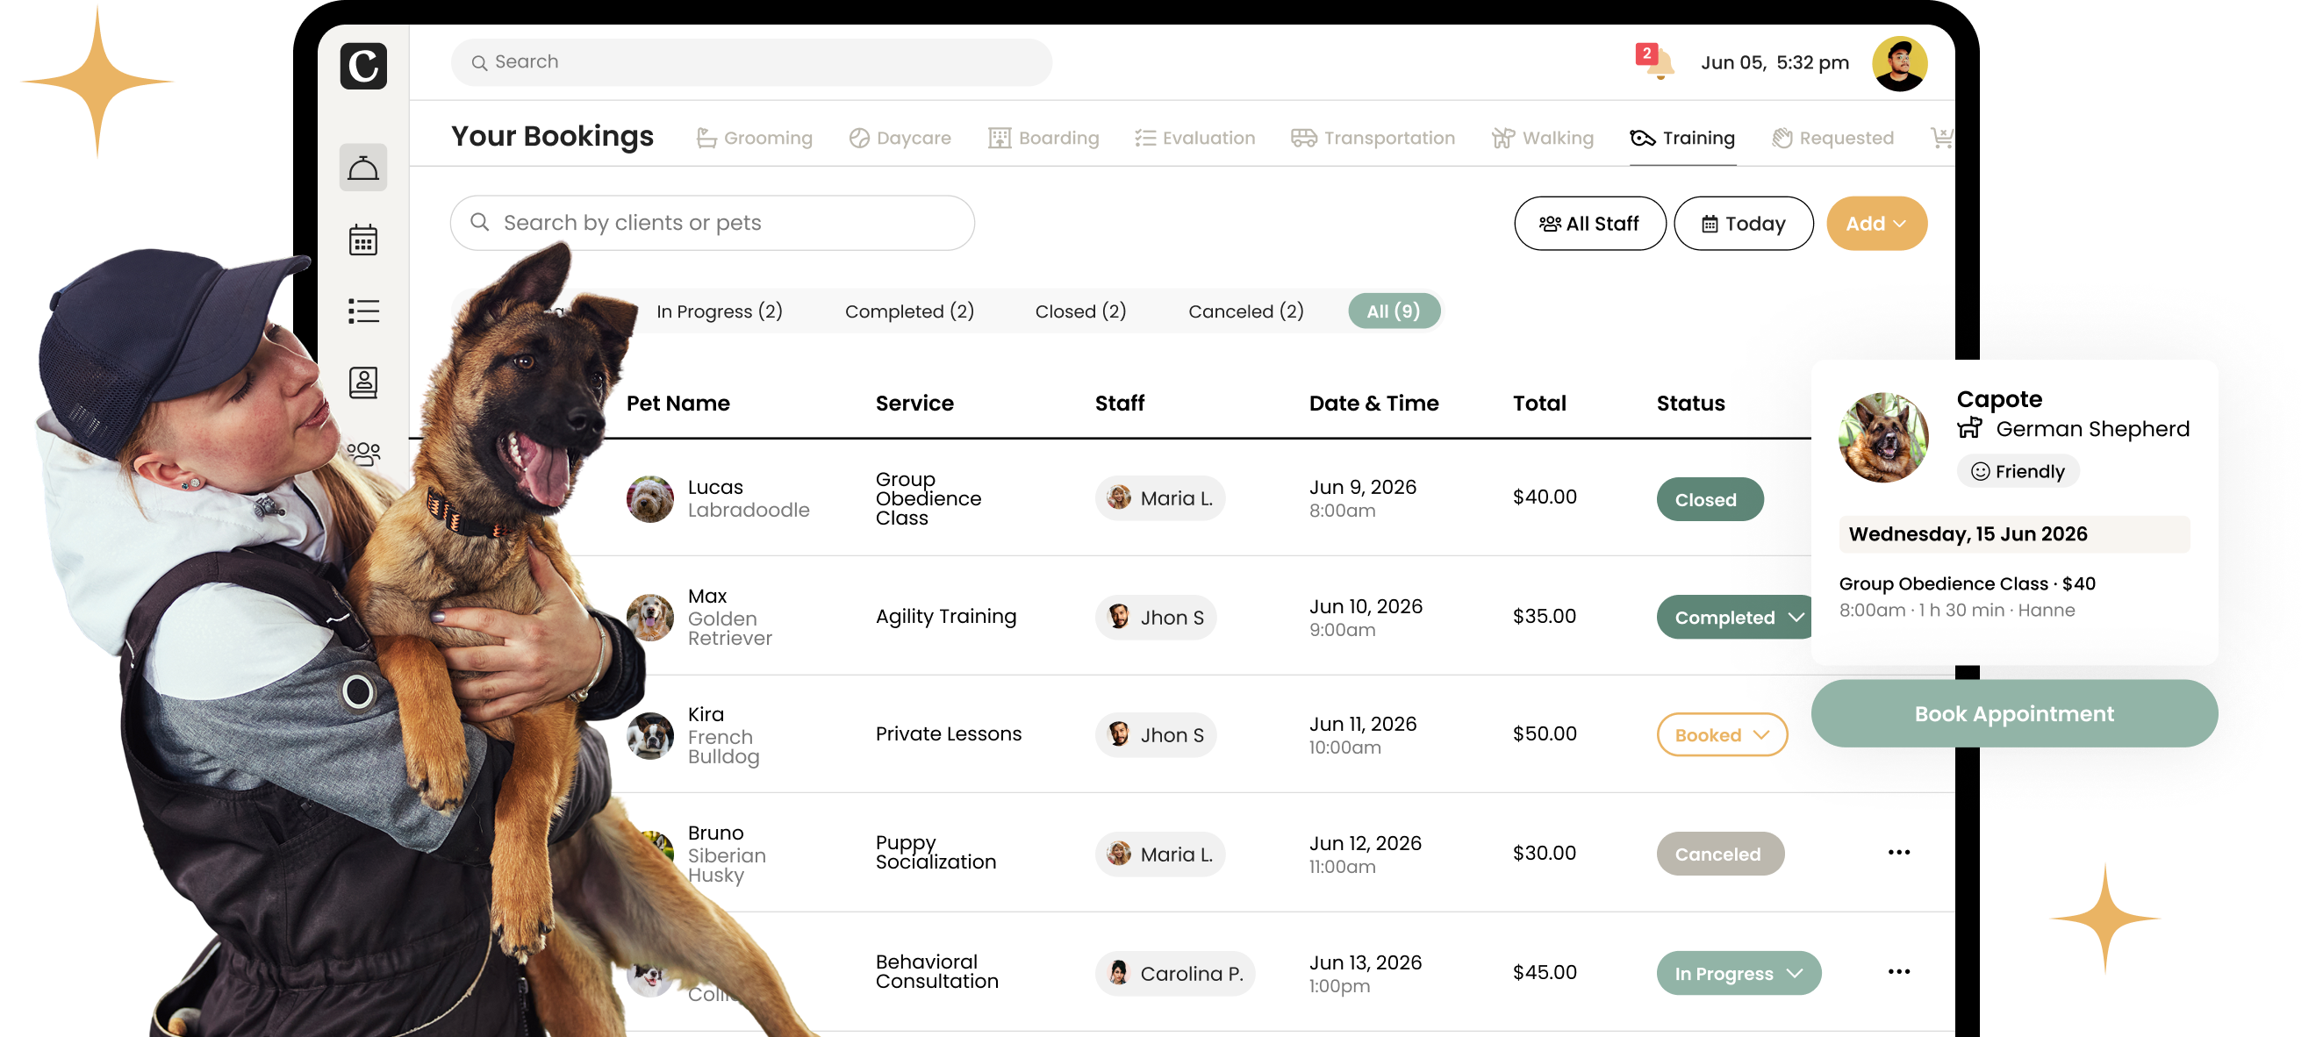The width and height of the screenshot is (2323, 1037).
Task: Filter by Closed (2)
Action: pyautogui.click(x=1080, y=311)
